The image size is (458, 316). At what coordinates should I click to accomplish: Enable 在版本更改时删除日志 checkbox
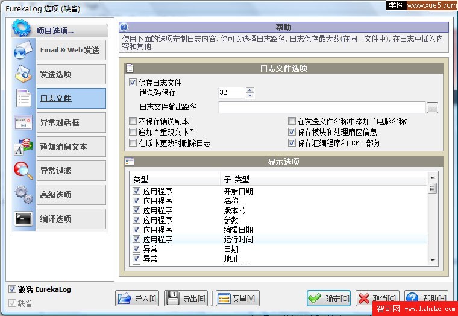click(x=133, y=143)
